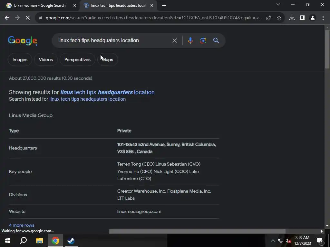Open corrected linus tech tips headquarters search
The image size is (330, 247).
pos(107,92)
